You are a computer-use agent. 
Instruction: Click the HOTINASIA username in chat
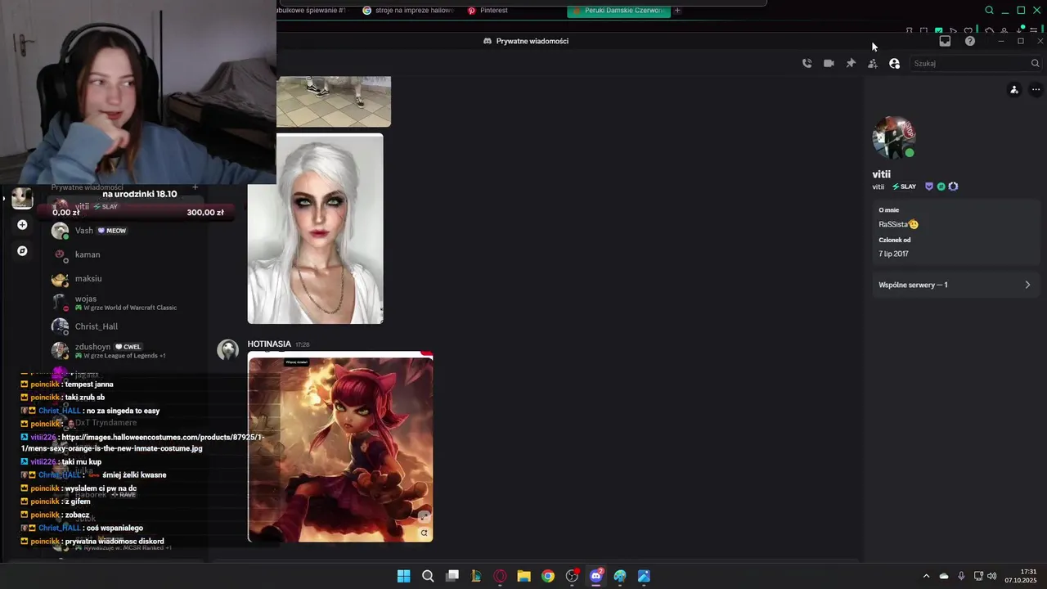pyautogui.click(x=269, y=344)
